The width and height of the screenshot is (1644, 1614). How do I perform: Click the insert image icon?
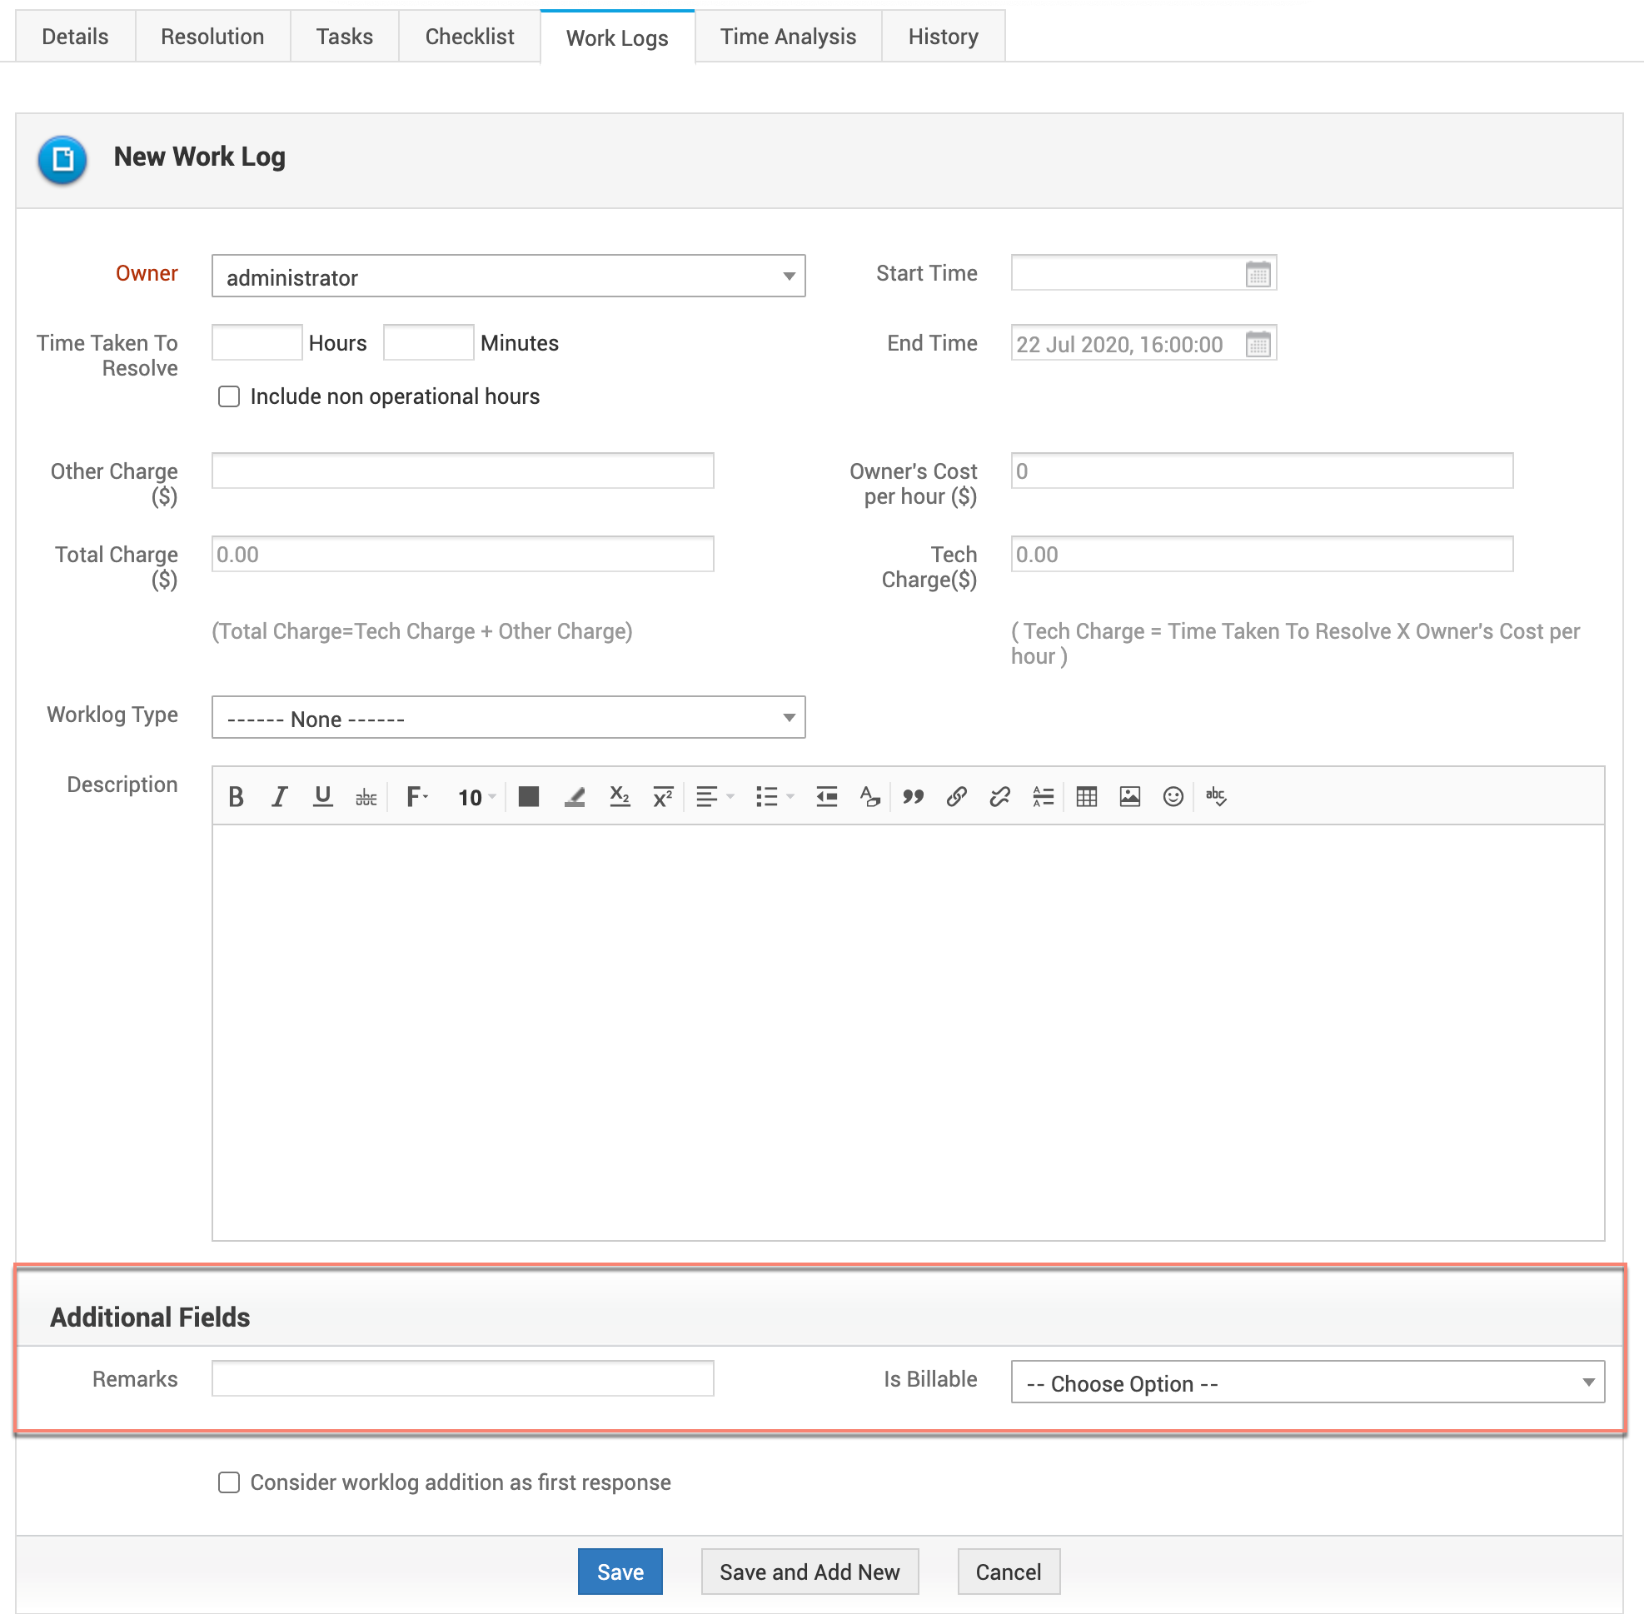1129,797
